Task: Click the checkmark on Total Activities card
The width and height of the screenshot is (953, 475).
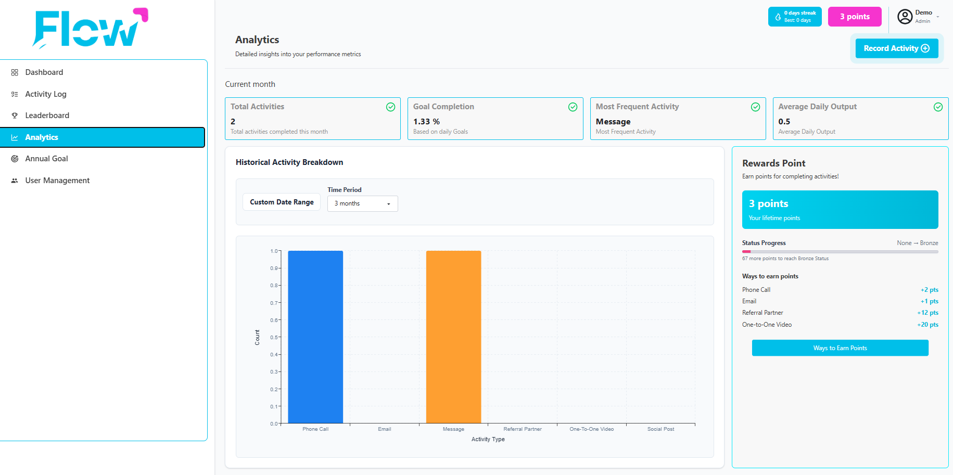Action: (390, 107)
